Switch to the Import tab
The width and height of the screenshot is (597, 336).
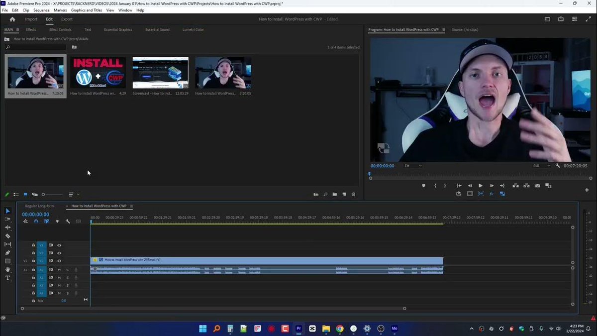coord(31,19)
